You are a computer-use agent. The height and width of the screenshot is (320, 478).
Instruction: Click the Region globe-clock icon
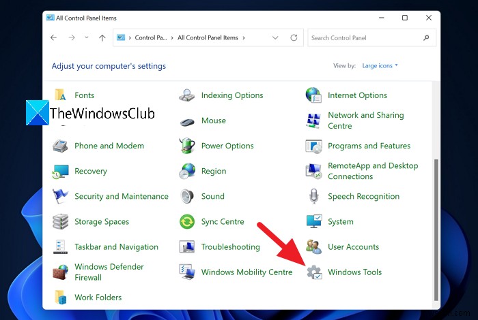click(187, 171)
